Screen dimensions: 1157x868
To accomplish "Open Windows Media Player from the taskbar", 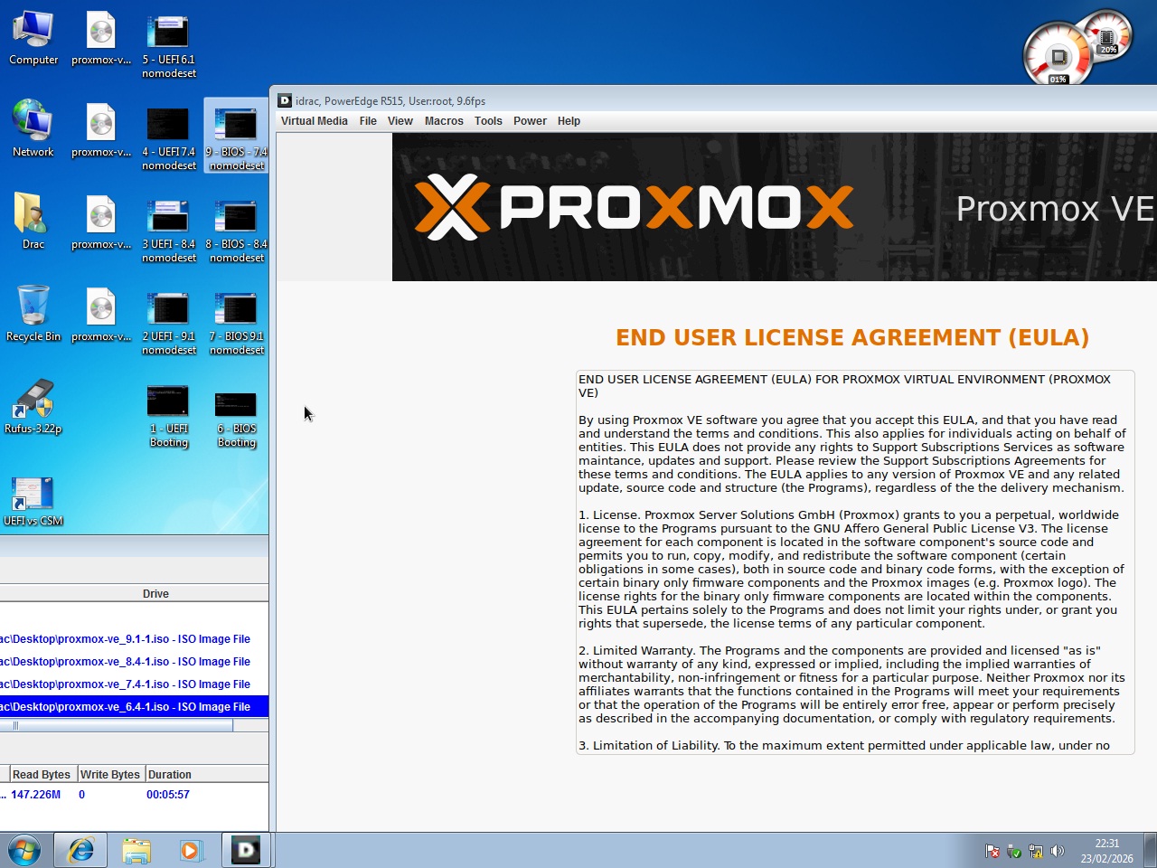I will (x=191, y=851).
